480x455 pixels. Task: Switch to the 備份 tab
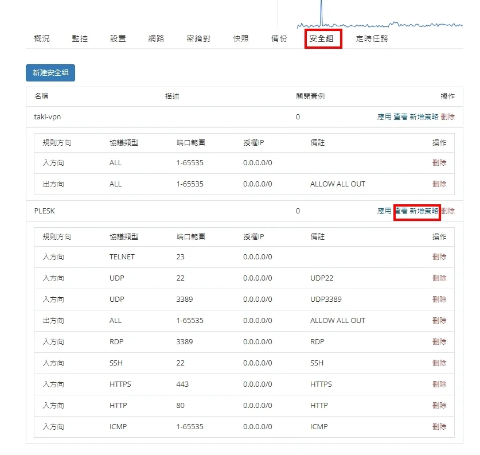tap(279, 38)
